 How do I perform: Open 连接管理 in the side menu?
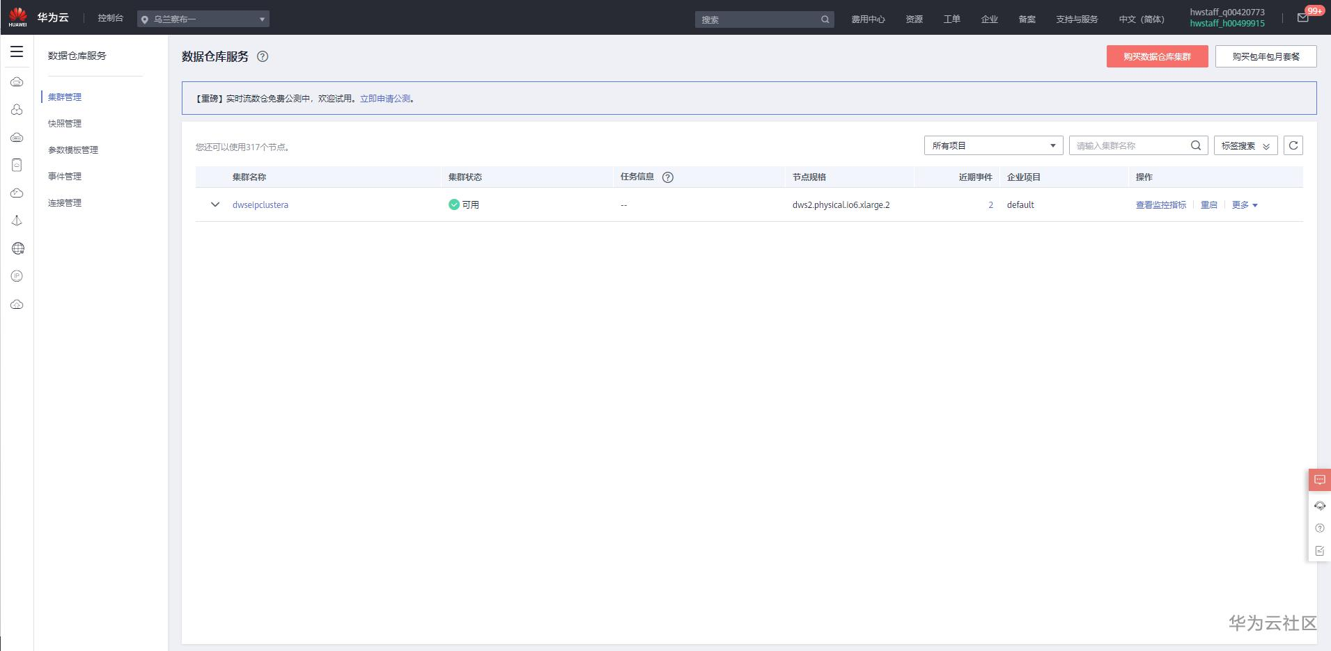pyautogui.click(x=65, y=203)
